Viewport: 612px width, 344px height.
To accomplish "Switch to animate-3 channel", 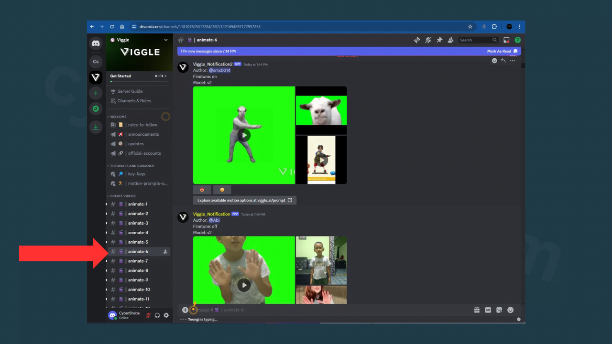I will pyautogui.click(x=139, y=223).
